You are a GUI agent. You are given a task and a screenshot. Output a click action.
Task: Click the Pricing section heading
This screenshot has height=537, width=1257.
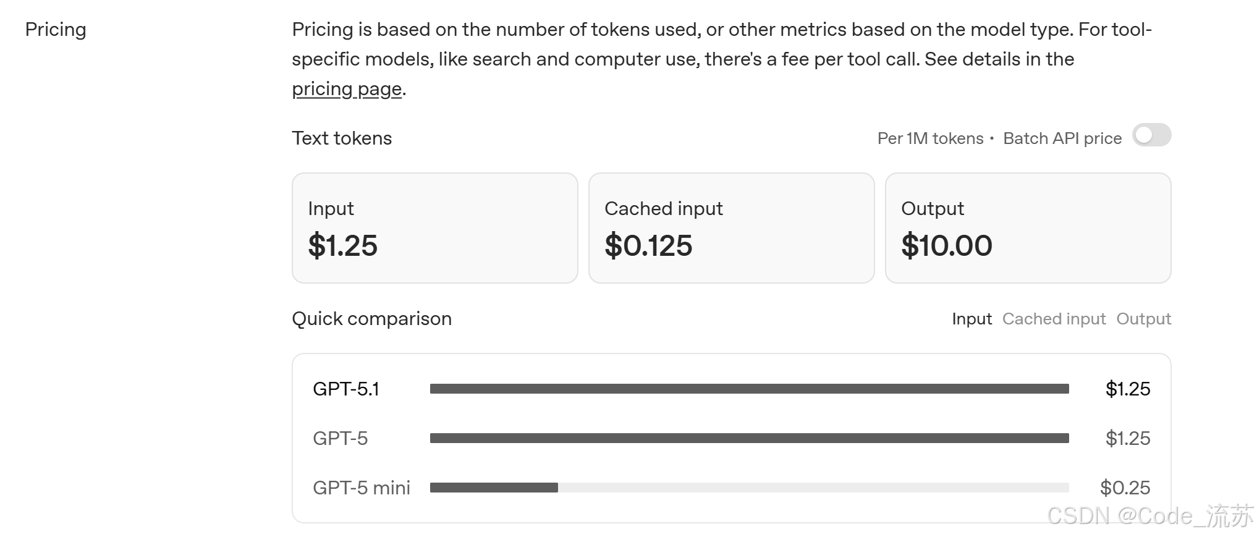[x=56, y=30]
